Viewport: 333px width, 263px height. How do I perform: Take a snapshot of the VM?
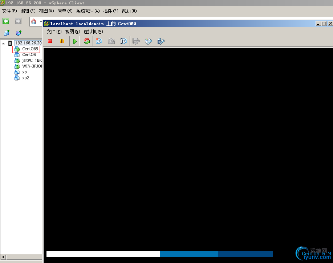click(x=99, y=41)
